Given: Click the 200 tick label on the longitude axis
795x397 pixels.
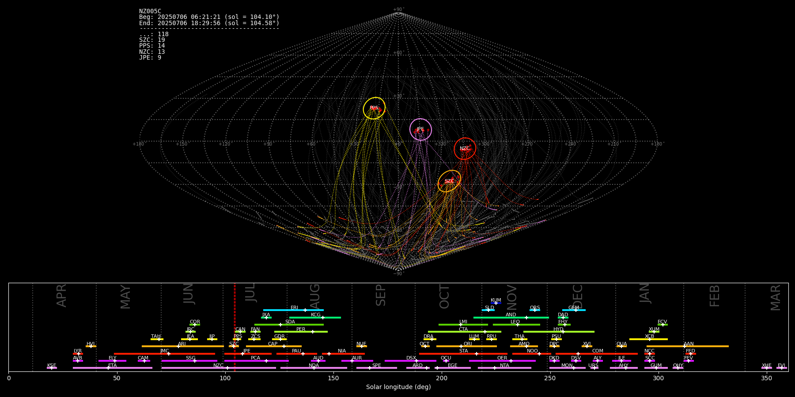Looking at the screenshot, I should [x=442, y=378].
